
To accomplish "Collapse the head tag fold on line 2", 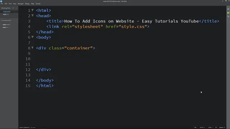I will point(33,15).
